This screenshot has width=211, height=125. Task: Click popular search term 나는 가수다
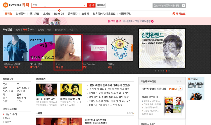pos(11,114)
